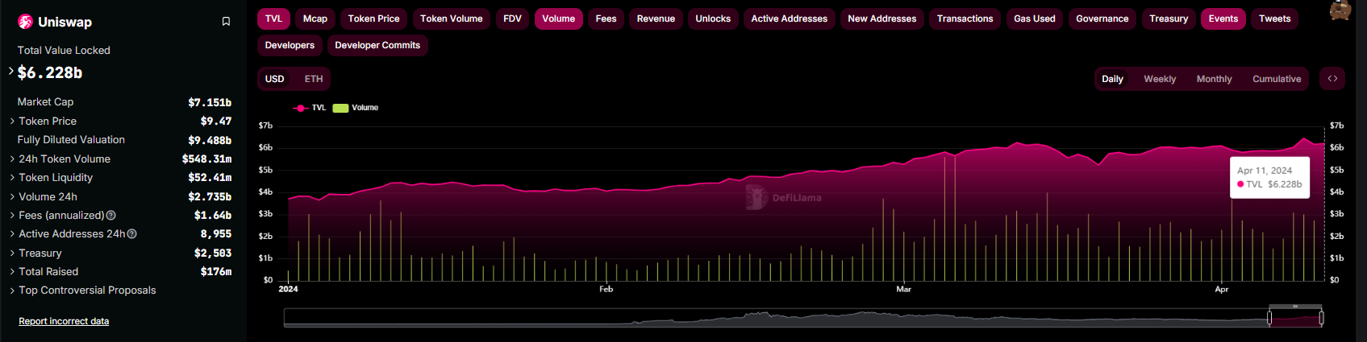Open the embed chart code icon
This screenshot has width=1367, height=342.
pos(1332,79)
